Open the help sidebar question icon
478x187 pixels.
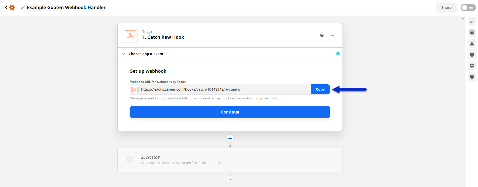472,32
